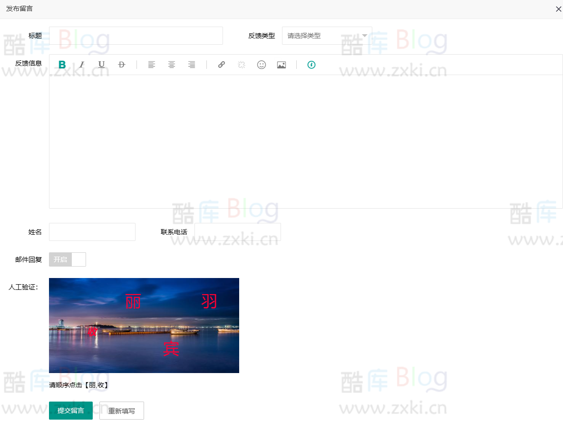Screen dimensions: 563x422
Task: Click 丽 on the verification image
Action: pyautogui.click(x=134, y=301)
